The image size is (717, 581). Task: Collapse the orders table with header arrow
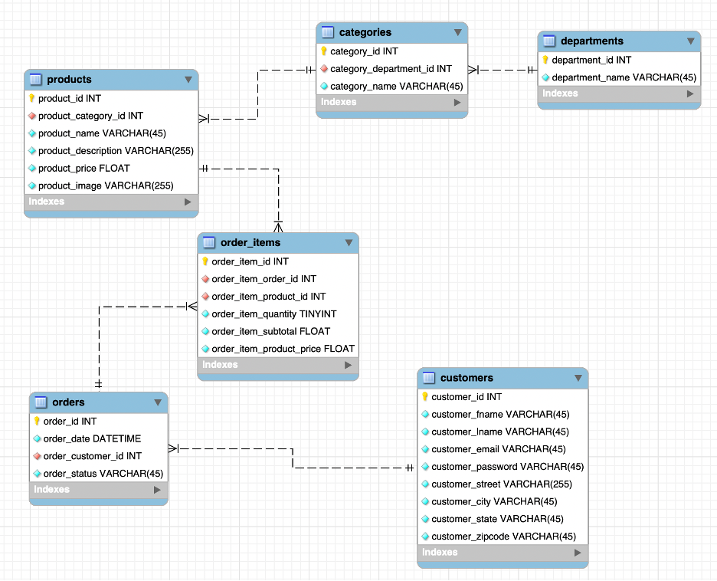(x=158, y=402)
